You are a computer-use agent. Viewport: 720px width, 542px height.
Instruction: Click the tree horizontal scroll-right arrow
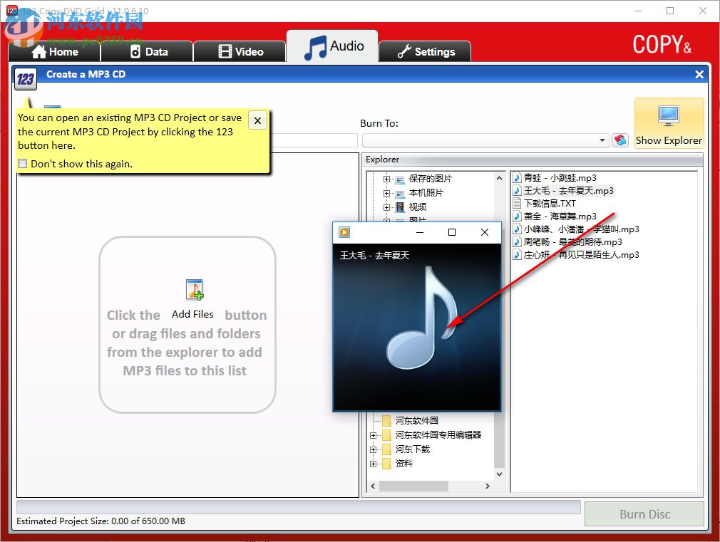click(x=488, y=486)
